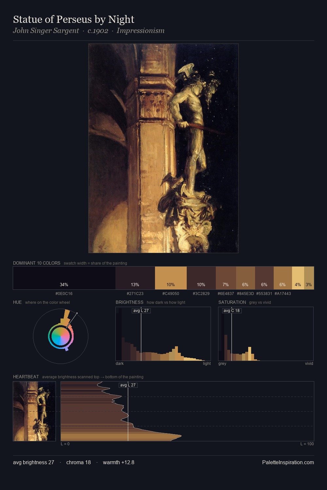Click the HEARTBEAT section heading
This screenshot has width=327, height=490.
pos(26,377)
